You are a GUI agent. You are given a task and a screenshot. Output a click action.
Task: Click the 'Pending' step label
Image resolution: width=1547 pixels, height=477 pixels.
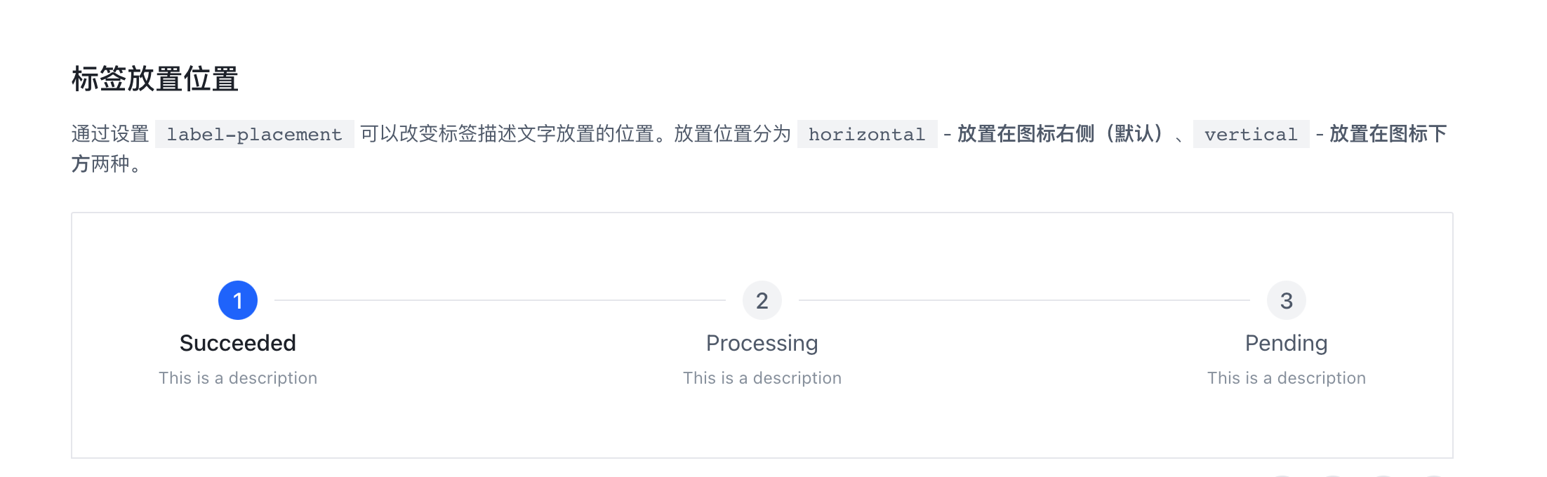[x=1286, y=343]
